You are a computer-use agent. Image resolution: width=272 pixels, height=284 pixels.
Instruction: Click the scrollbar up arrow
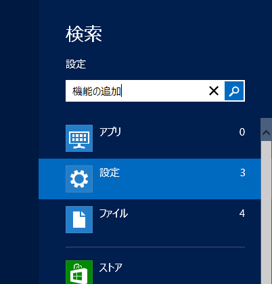pyautogui.click(x=266, y=132)
